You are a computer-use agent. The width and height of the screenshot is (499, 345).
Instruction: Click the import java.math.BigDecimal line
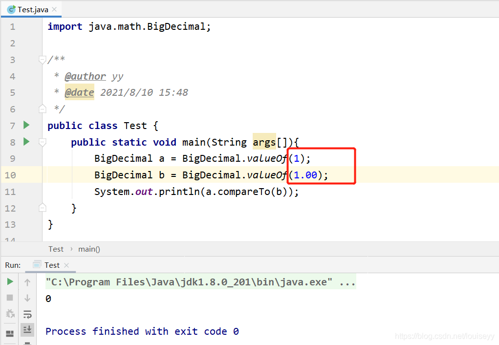pos(129,26)
